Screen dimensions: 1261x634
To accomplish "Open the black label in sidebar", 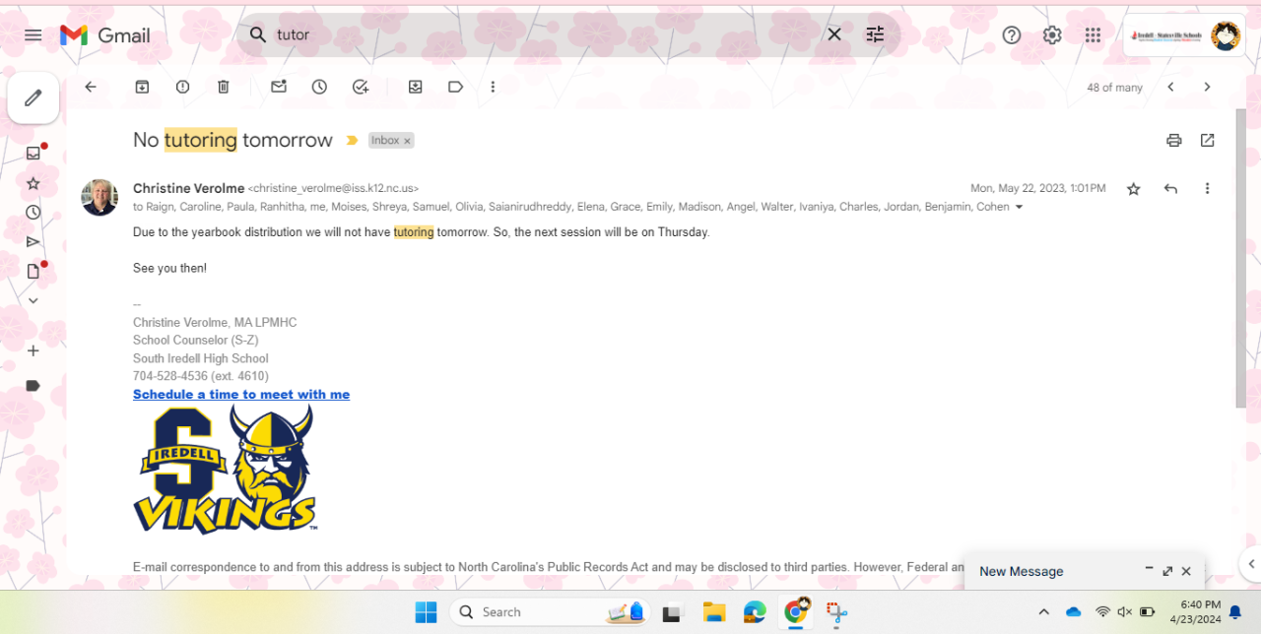I will pyautogui.click(x=33, y=386).
